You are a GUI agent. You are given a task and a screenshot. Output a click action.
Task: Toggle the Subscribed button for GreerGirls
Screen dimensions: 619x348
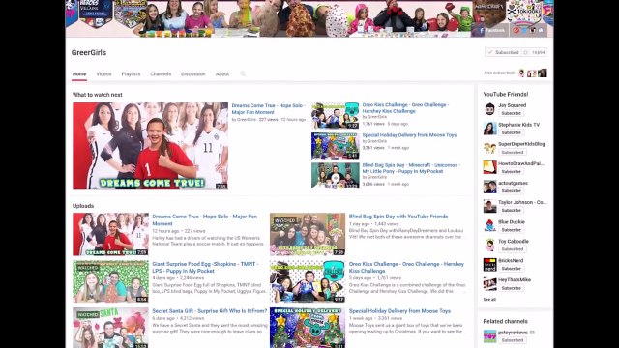pyautogui.click(x=503, y=52)
